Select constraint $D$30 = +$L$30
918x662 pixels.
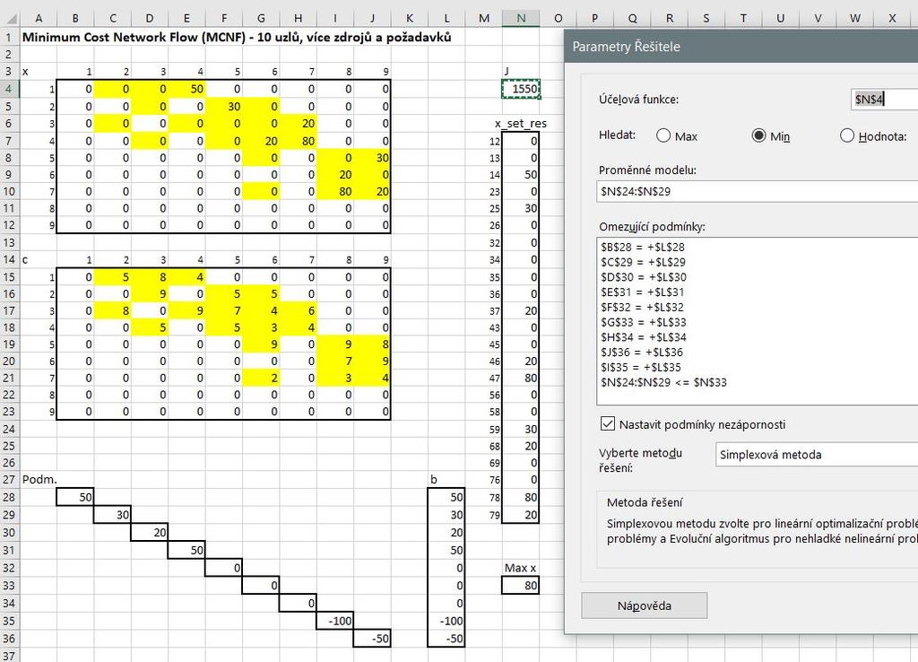pos(643,277)
